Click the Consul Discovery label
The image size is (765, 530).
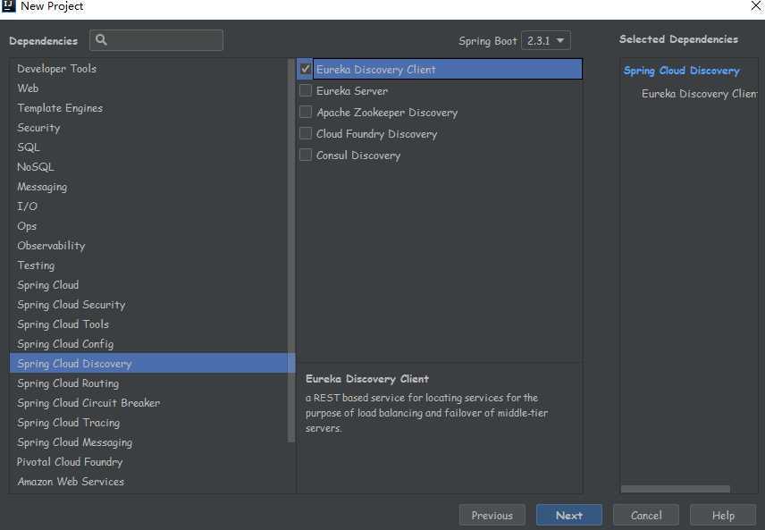coord(358,156)
